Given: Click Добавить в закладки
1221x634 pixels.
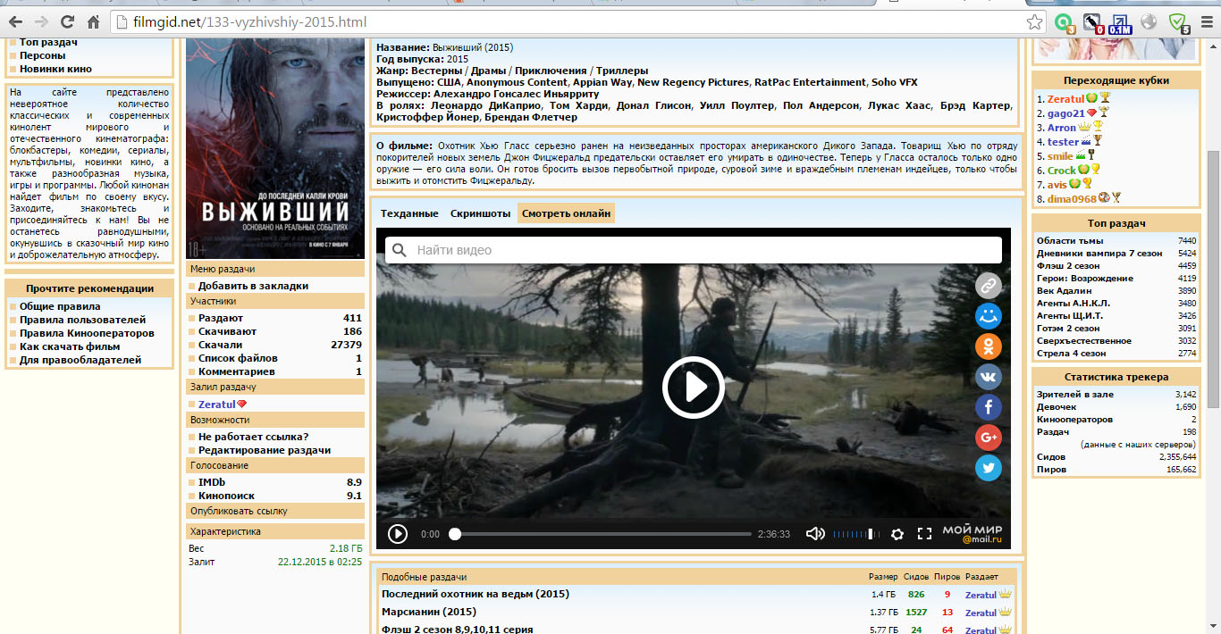Looking at the screenshot, I should [x=253, y=286].
